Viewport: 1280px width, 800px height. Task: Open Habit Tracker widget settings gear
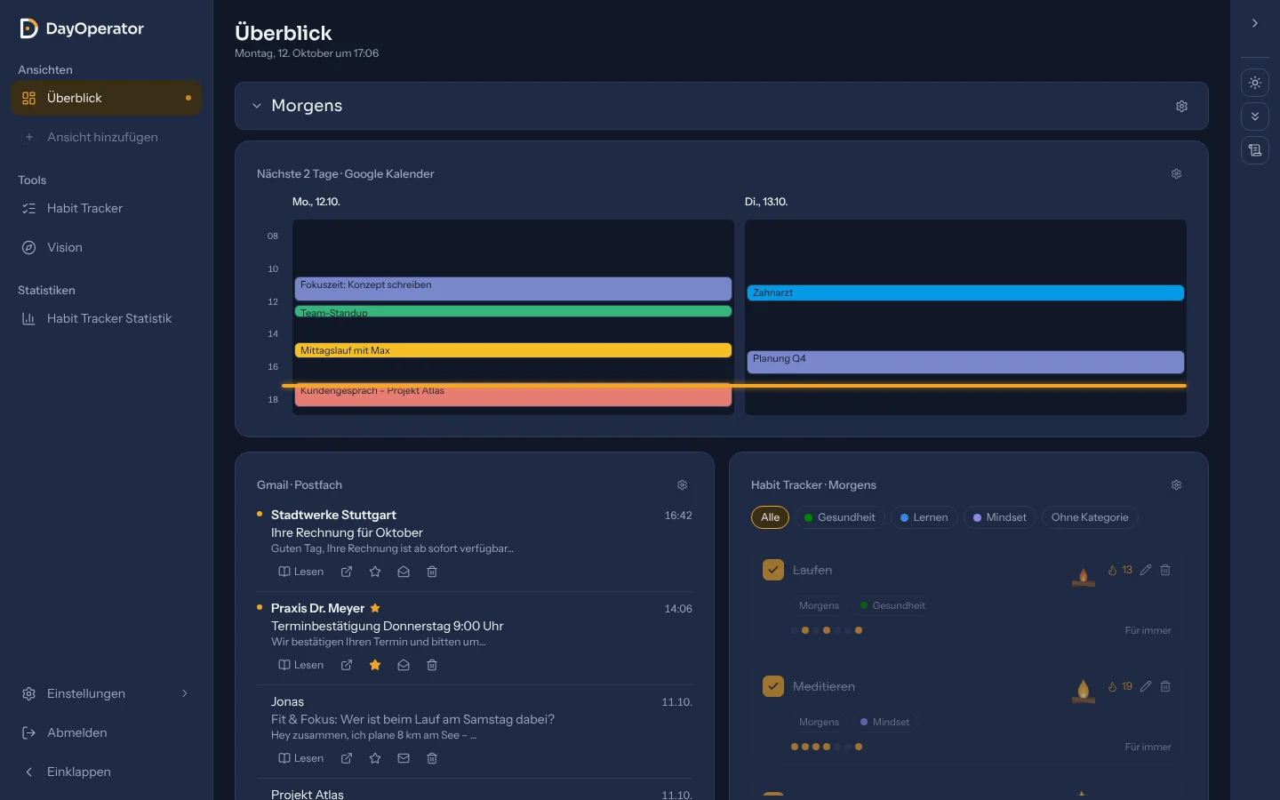click(1176, 485)
